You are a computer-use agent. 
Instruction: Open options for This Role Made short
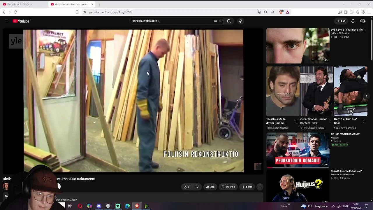point(296,121)
